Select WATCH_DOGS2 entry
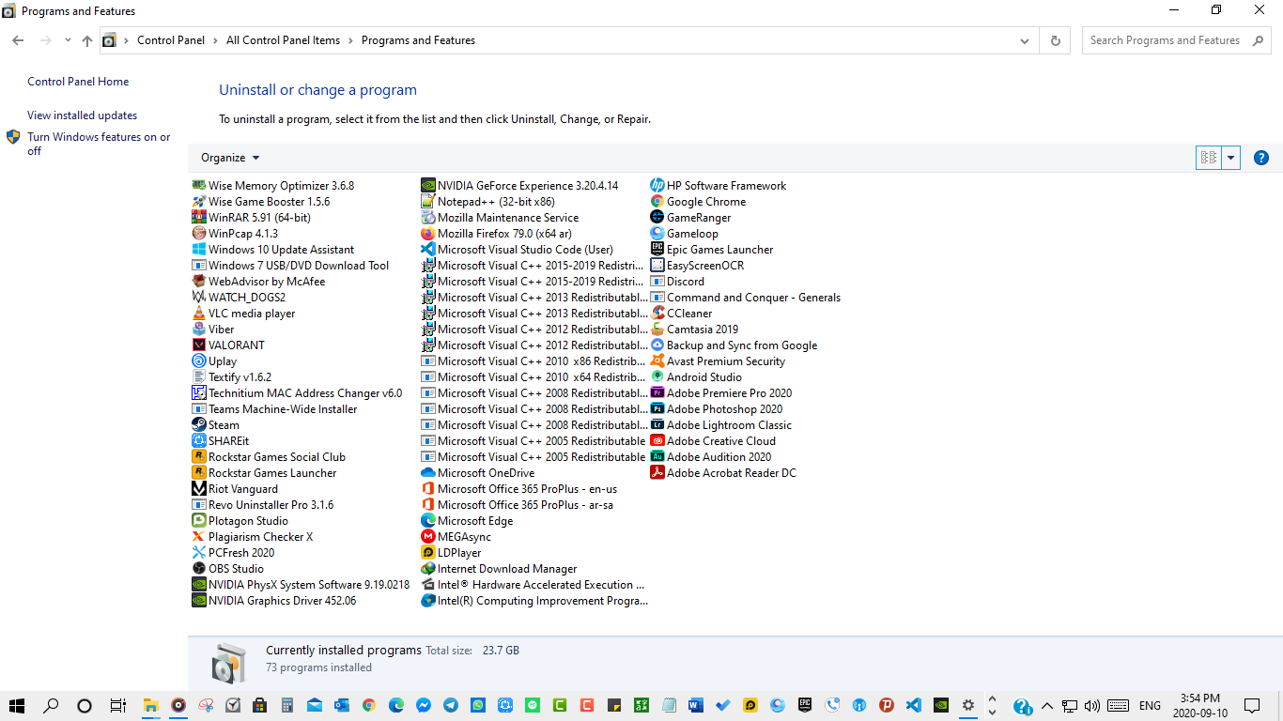This screenshot has width=1283, height=721. click(239, 298)
